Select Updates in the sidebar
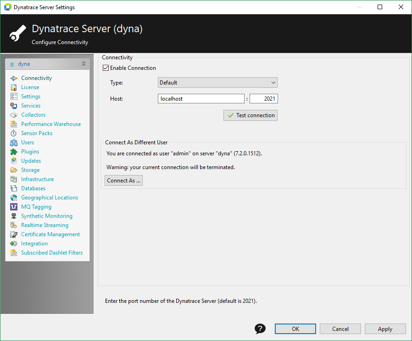412x341 pixels. click(x=31, y=161)
